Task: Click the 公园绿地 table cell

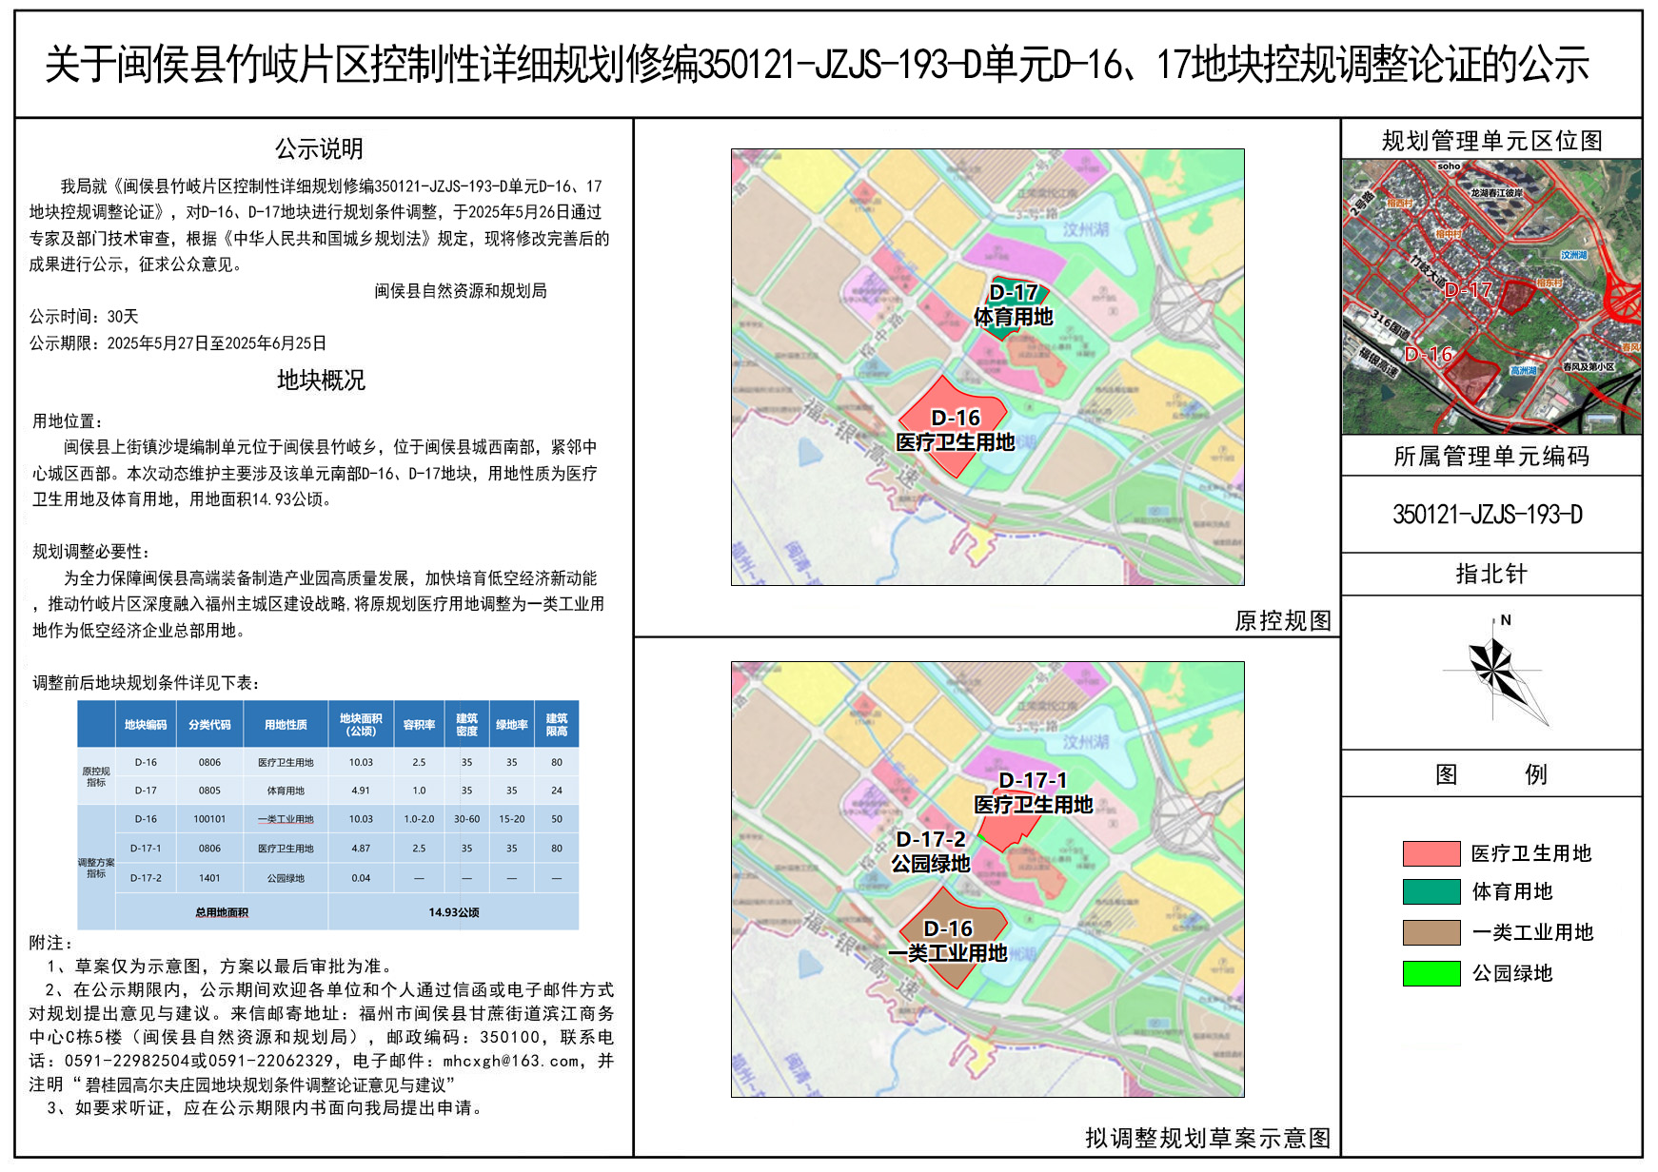Action: (286, 878)
